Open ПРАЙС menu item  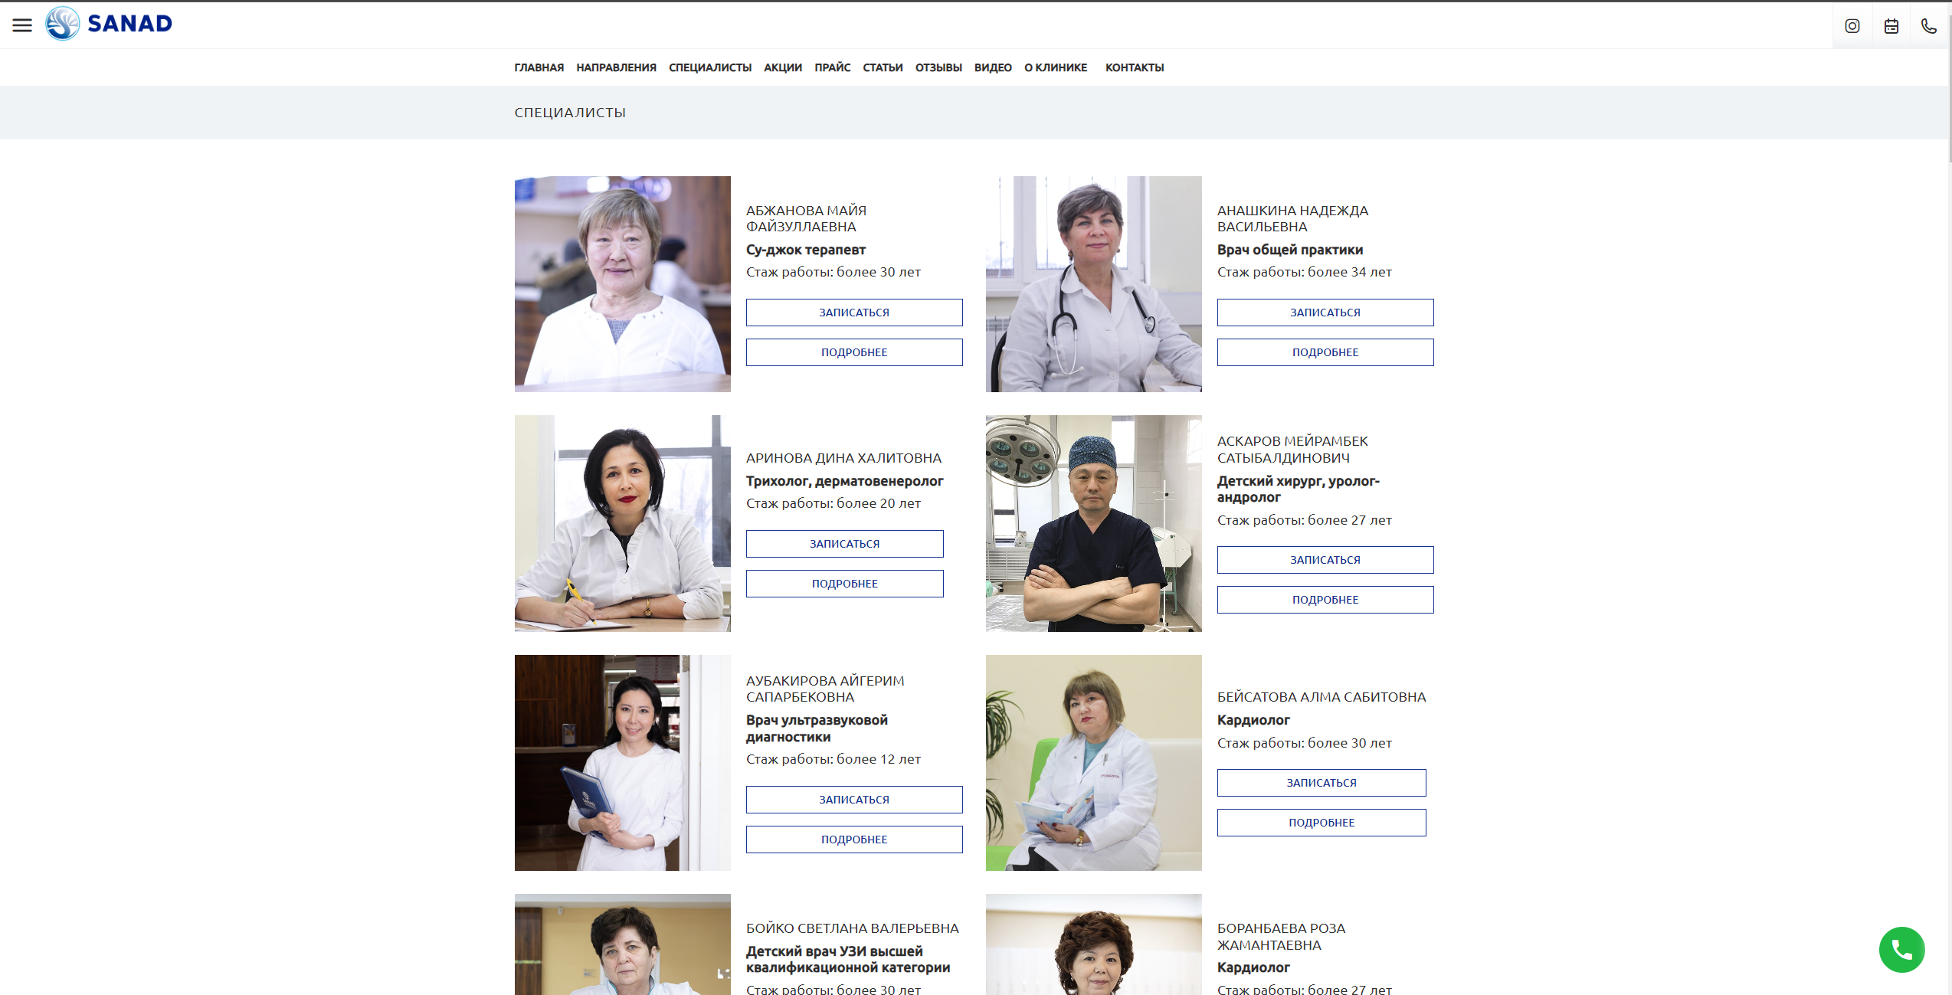pyautogui.click(x=832, y=67)
